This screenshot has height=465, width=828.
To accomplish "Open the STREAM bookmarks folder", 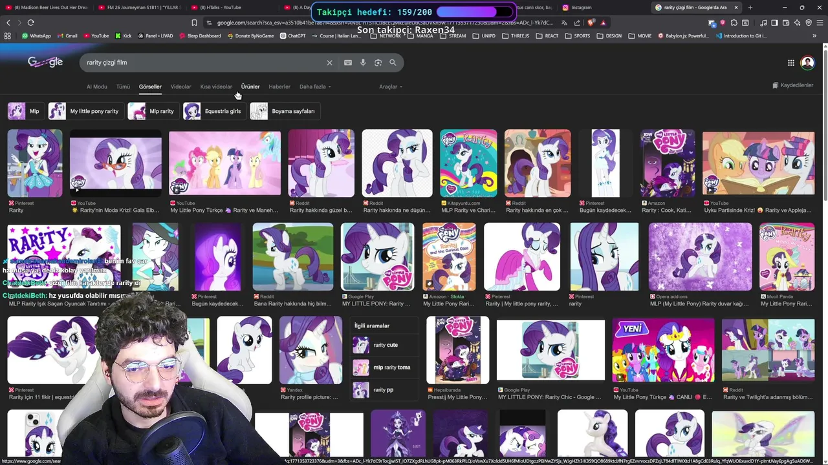I will click(453, 36).
